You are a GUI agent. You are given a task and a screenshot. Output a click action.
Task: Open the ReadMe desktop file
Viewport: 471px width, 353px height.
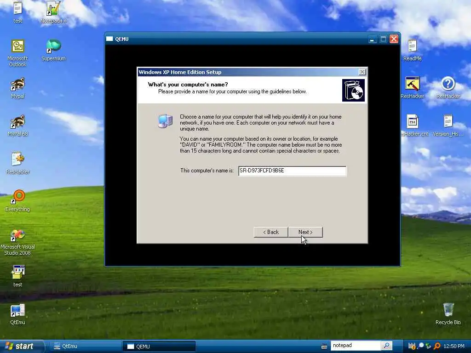tap(412, 50)
